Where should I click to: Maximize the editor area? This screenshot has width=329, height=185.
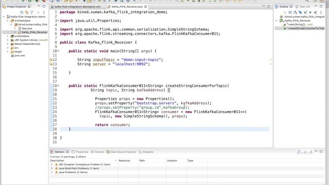coord(268,6)
